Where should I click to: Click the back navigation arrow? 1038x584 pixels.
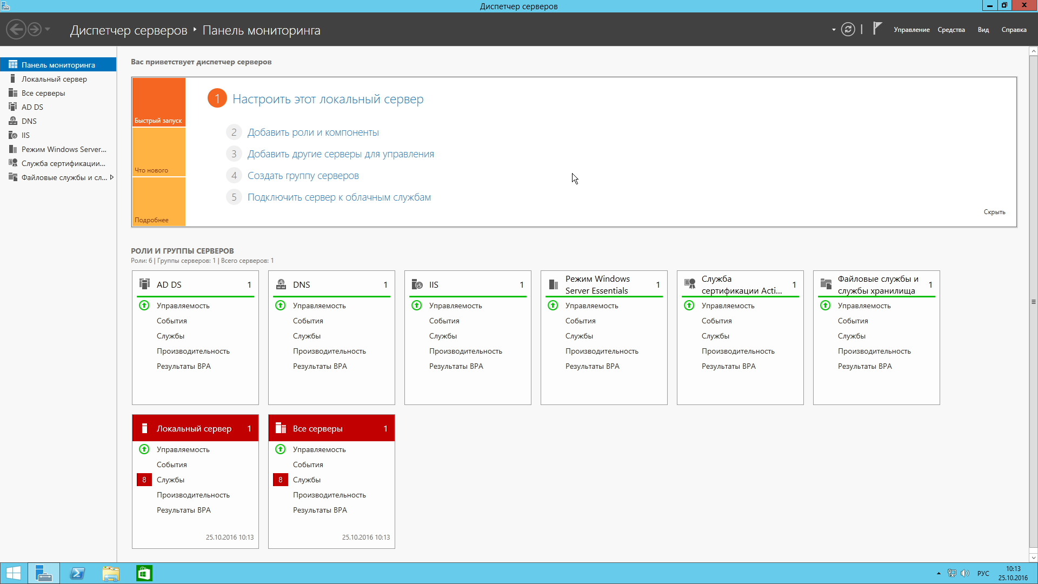16,29
